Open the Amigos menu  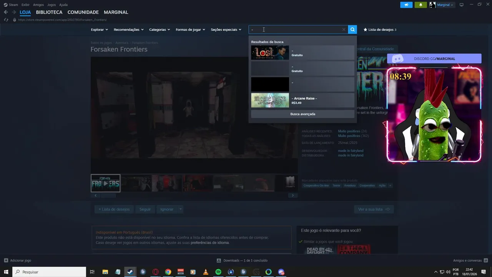(x=38, y=5)
